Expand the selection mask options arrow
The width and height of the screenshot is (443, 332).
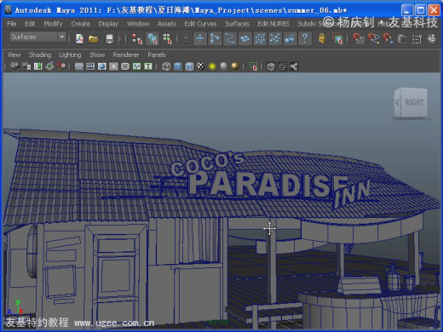(x=186, y=38)
